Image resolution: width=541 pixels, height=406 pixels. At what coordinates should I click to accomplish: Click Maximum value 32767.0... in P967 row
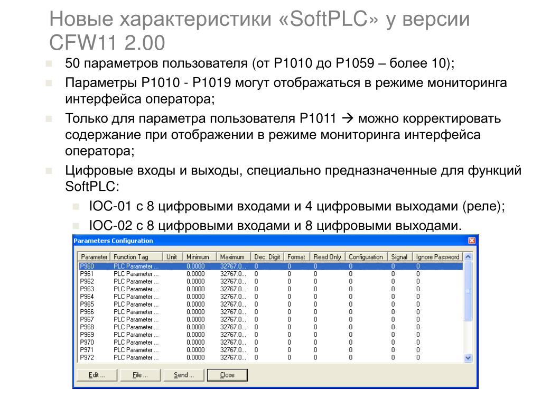(x=233, y=319)
